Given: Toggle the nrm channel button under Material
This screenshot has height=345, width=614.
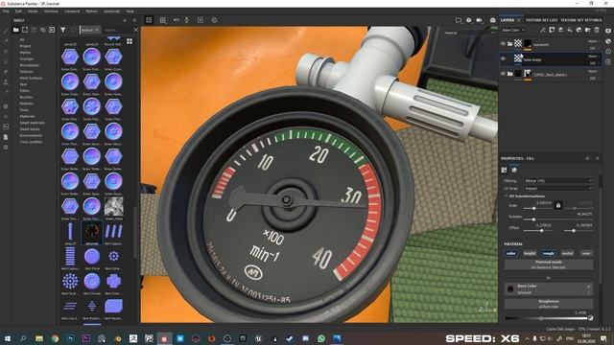Looking at the screenshot, I should click(x=586, y=253).
